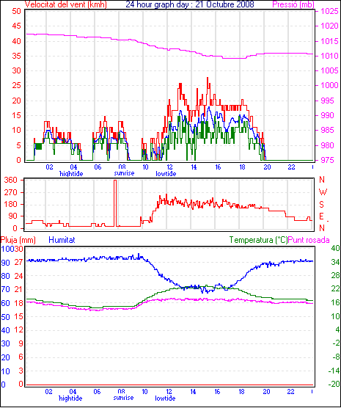Select compass label E on direction chart
Screen dimensions: 341x408
pyautogui.click(x=321, y=216)
